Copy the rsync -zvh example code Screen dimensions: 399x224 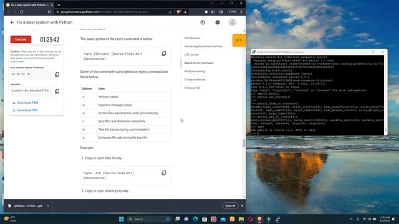coord(164,173)
